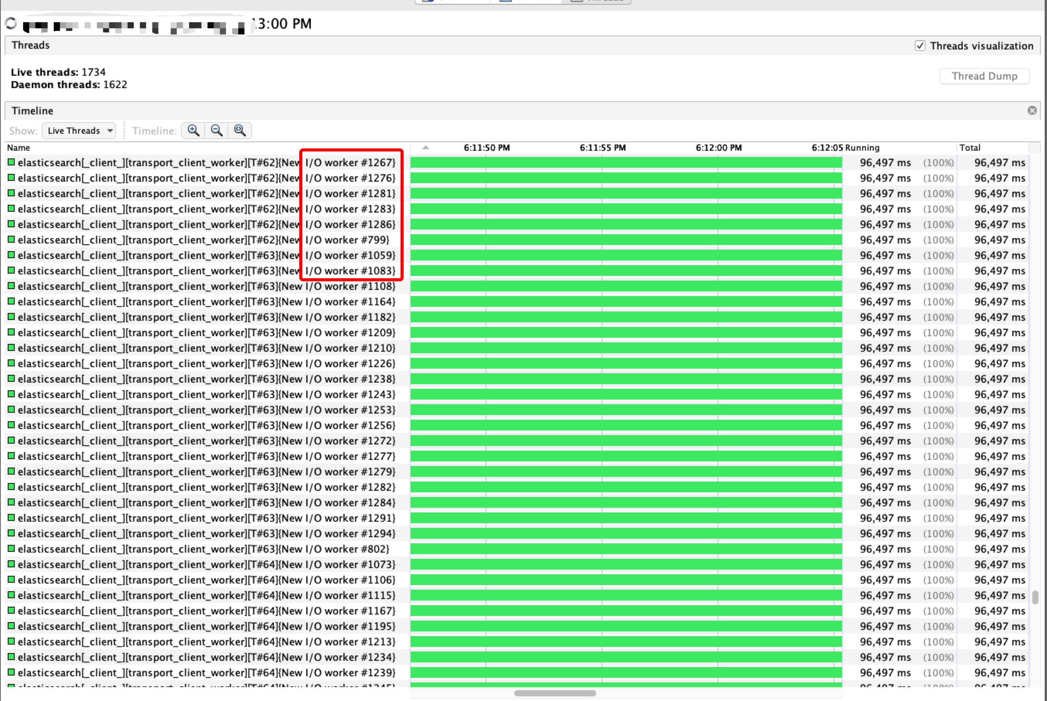Select thread I/O worker #1239 row
Viewport: 1047px width, 701px height.
pyautogui.click(x=517, y=673)
